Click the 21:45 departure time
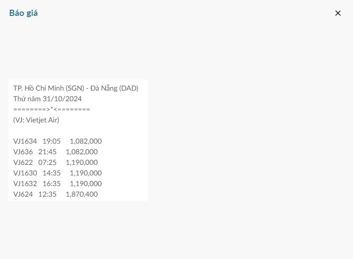Image resolution: width=353 pixels, height=259 pixels. pyautogui.click(x=47, y=152)
